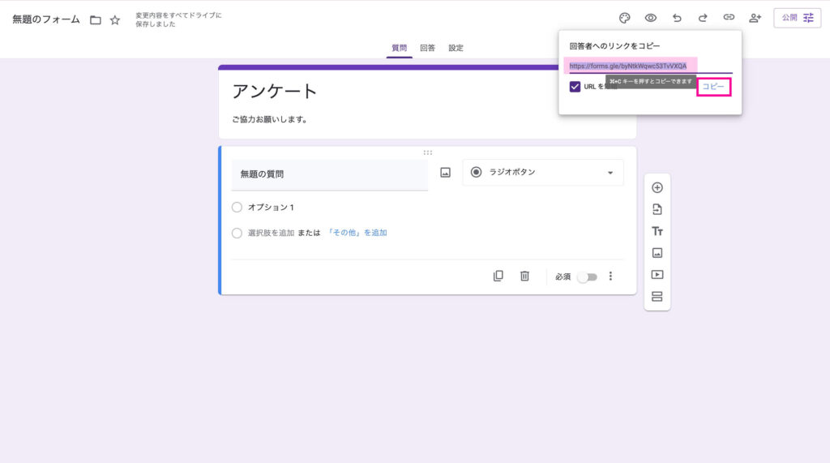Screen dimensions: 830x463
Task: Delete the question with trash icon
Action: [x=524, y=277]
